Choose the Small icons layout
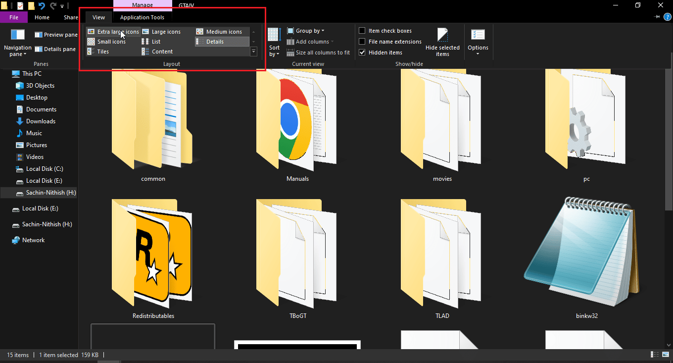The image size is (673, 363). coord(111,42)
